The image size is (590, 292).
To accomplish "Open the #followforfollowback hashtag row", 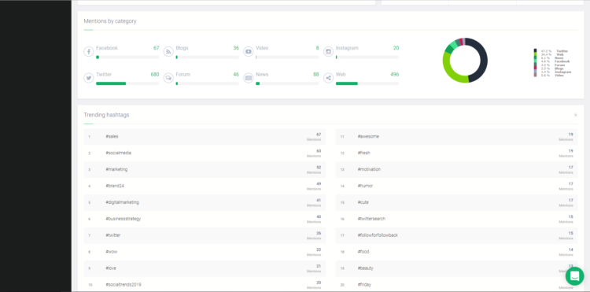I will 456,235.
